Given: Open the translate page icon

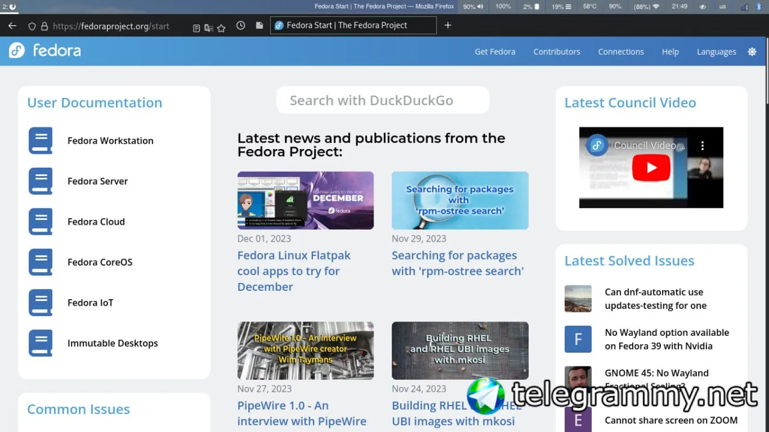Looking at the screenshot, I should click(x=208, y=28).
